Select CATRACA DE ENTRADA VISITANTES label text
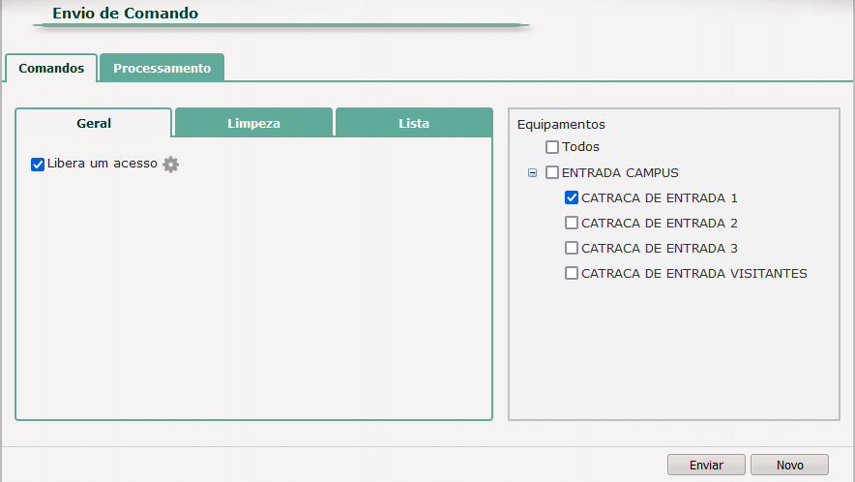 (694, 274)
